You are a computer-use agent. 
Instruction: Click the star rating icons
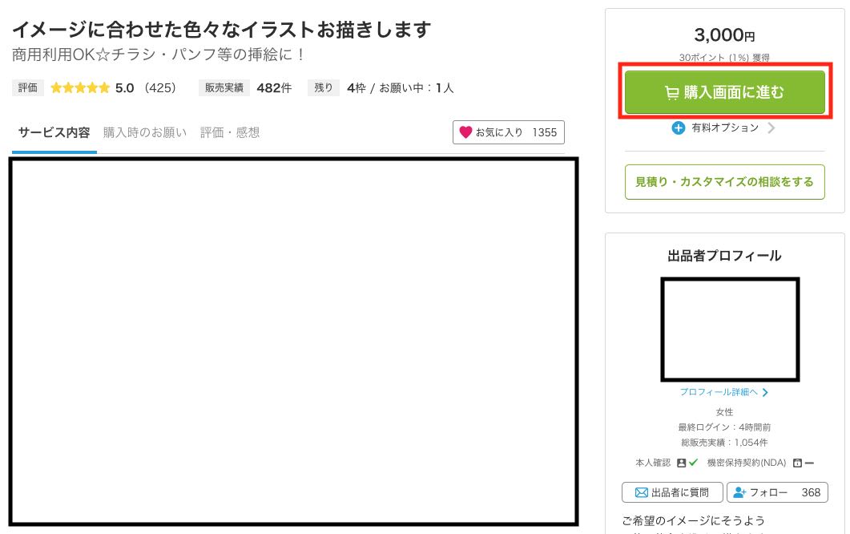point(80,88)
